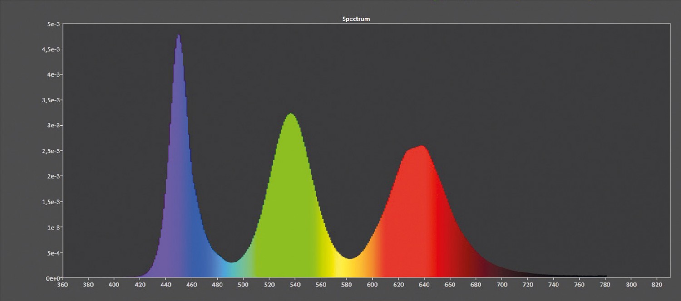Screen dimensions: 681x301
Task: Click the top of the blue peak
Action: pyautogui.click(x=178, y=35)
